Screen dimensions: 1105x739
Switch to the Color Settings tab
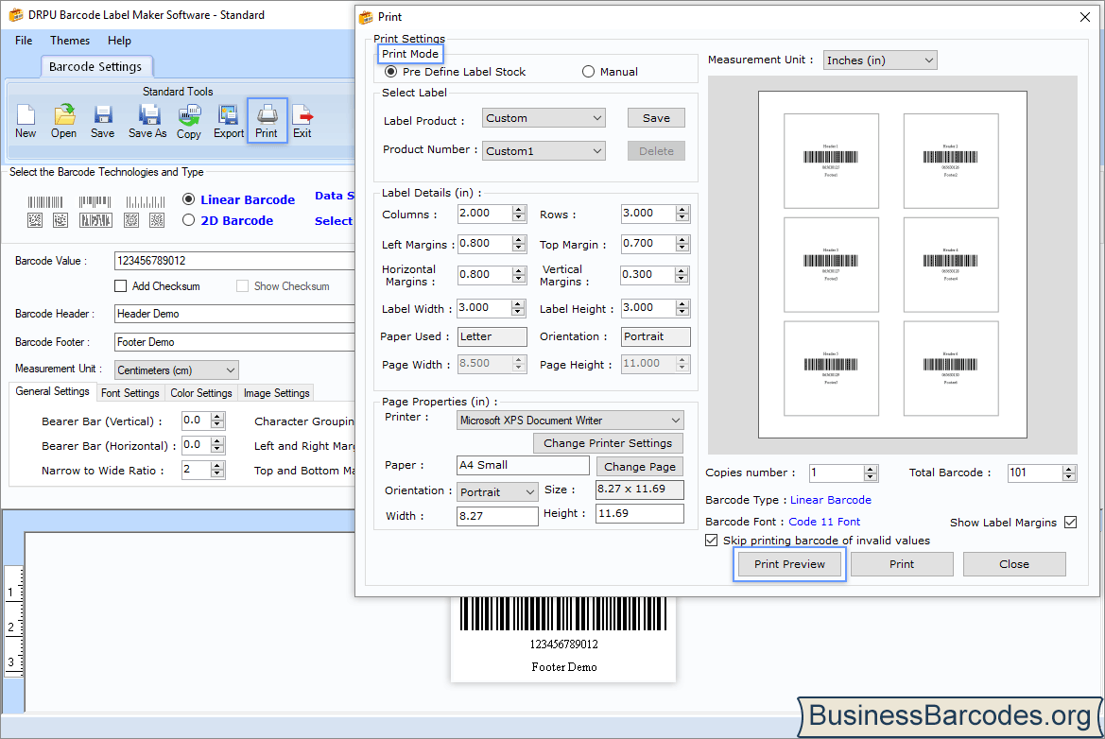tap(200, 393)
